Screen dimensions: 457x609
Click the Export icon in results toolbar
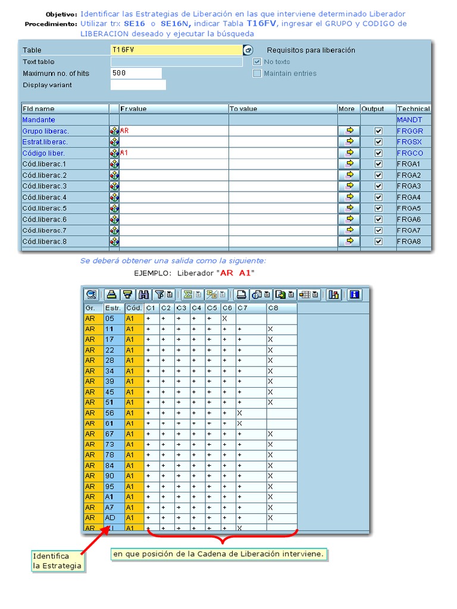(x=280, y=295)
